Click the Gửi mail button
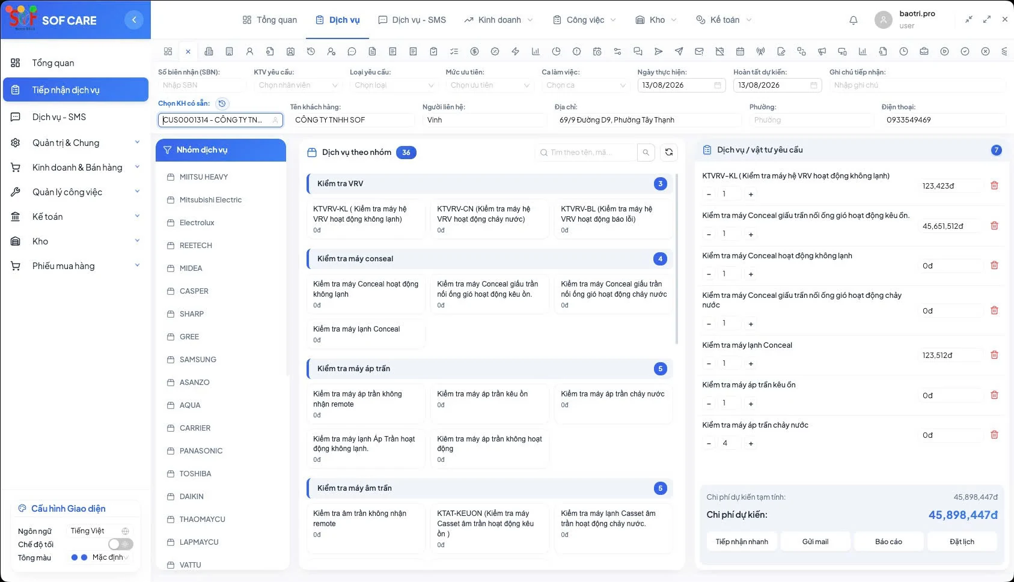This screenshot has height=582, width=1014. 815,542
